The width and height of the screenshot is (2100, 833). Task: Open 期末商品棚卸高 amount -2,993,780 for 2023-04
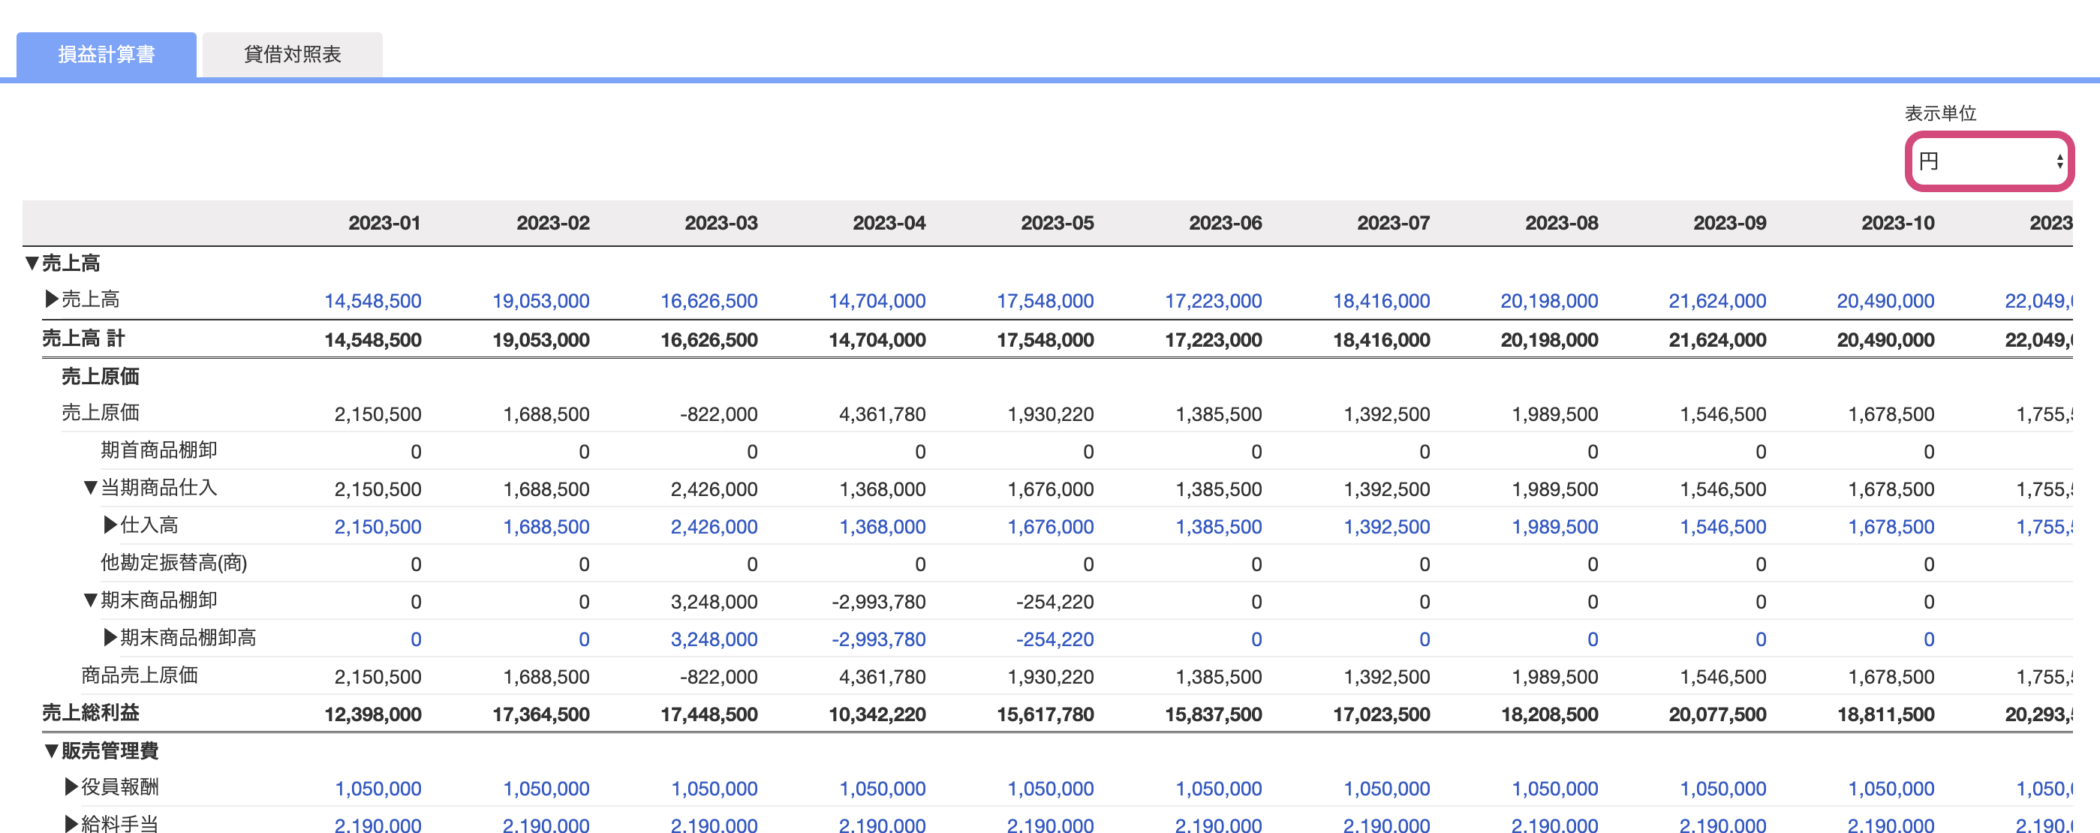tap(878, 639)
